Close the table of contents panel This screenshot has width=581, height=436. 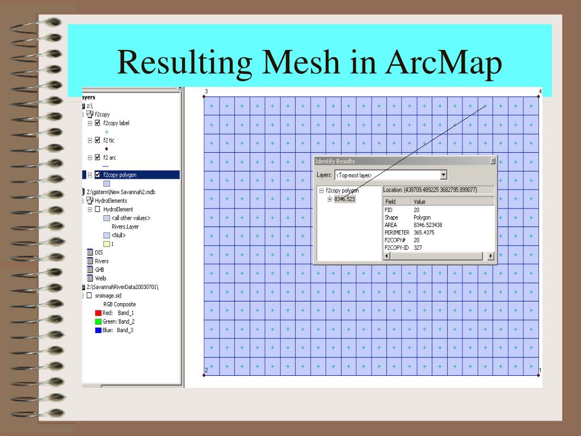(180, 88)
